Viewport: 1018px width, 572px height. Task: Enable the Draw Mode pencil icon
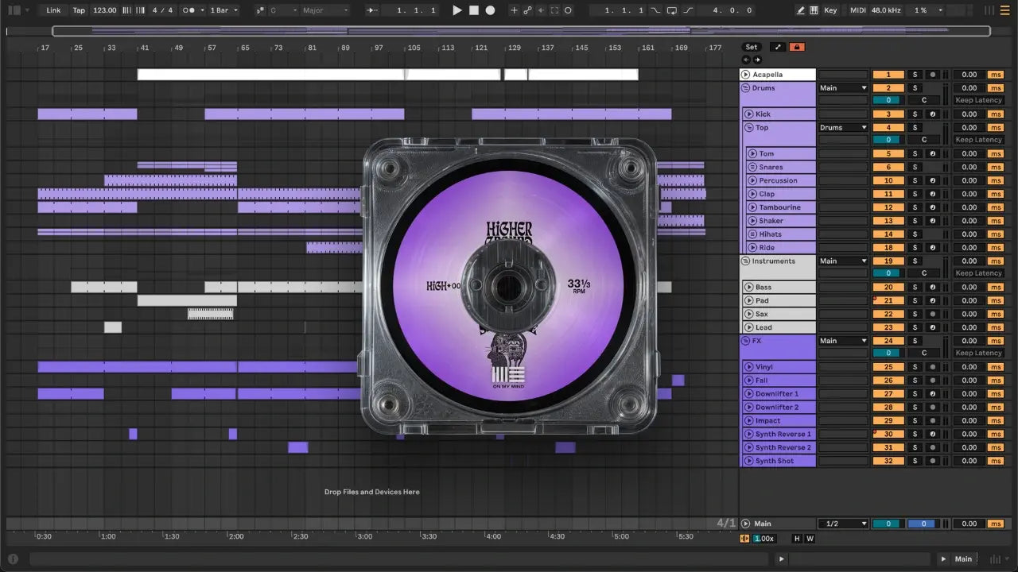pos(800,10)
